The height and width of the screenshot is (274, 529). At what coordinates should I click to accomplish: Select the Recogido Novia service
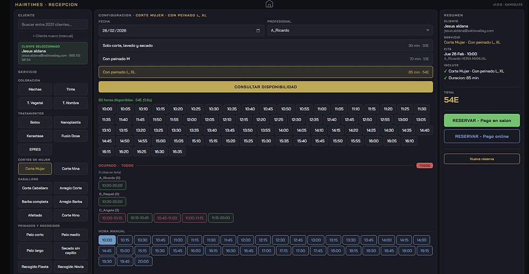[71, 266]
